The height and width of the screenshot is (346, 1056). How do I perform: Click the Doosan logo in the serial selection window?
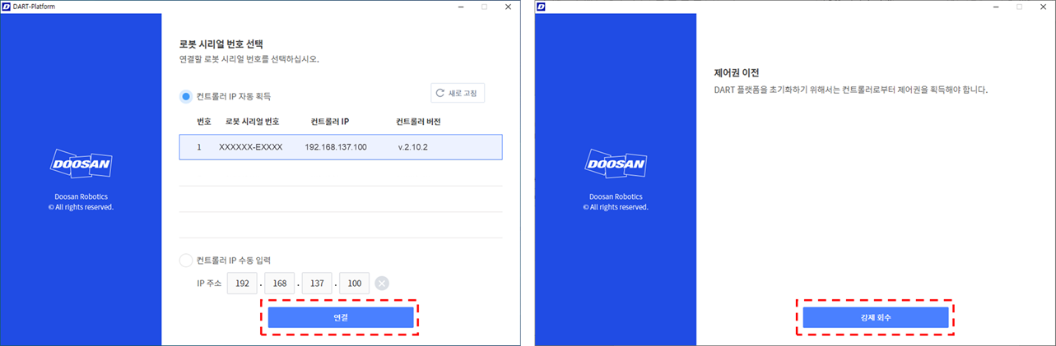tap(81, 164)
